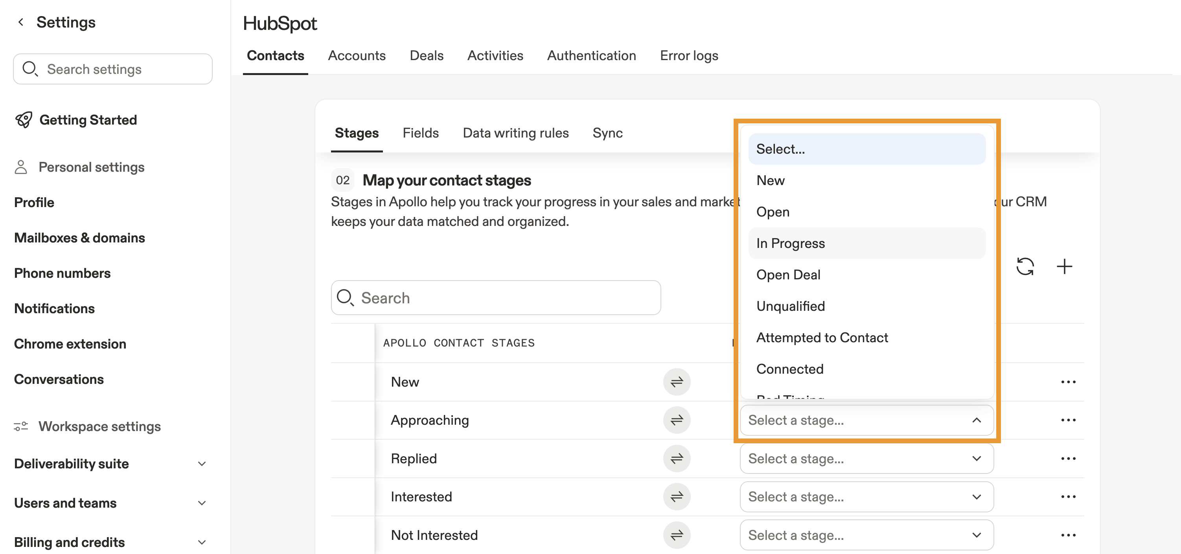
Task: Open Mailboxes & domains settings
Action: (79, 238)
